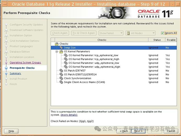Click gear icon for tcp_ephemeral_low parameter

click(x=66, y=55)
